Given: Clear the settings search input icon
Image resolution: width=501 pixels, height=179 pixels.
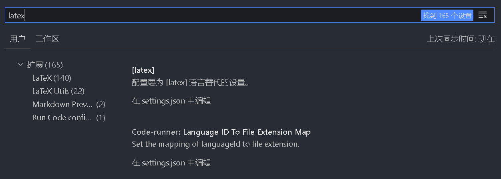Looking at the screenshot, I should [x=483, y=16].
